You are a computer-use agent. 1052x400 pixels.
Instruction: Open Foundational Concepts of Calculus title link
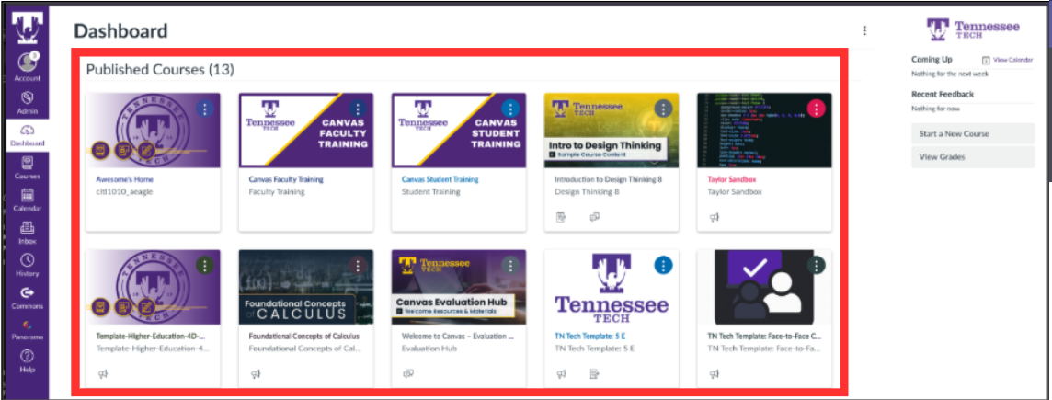click(304, 337)
